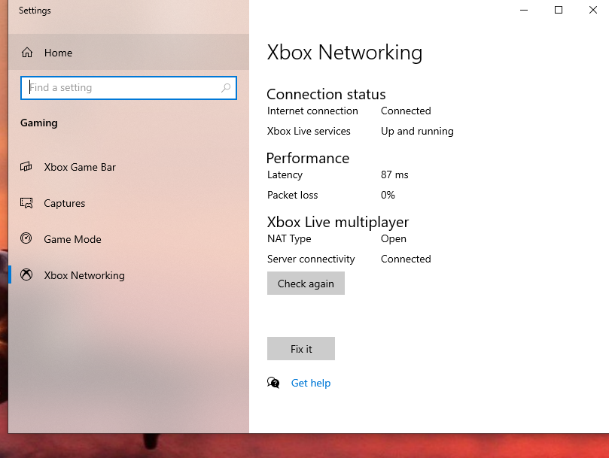The width and height of the screenshot is (609, 458).
Task: Click the Settings window title
Action: click(x=35, y=11)
